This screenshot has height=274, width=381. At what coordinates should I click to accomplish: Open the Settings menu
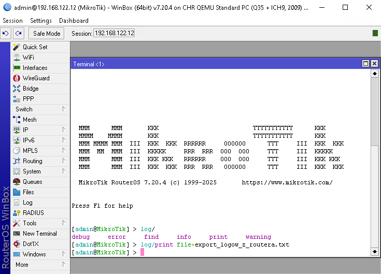[41, 21]
